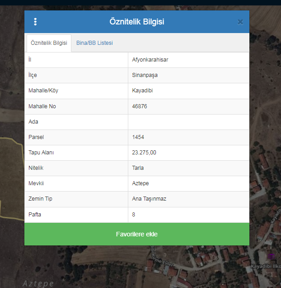Click the Ada row label
This screenshot has height=288, width=281.
[x=33, y=122]
